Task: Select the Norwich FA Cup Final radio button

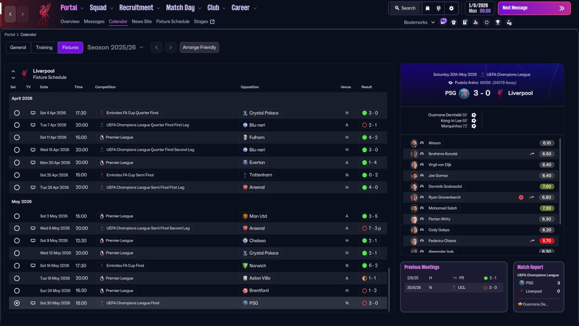Action: pos(17,266)
